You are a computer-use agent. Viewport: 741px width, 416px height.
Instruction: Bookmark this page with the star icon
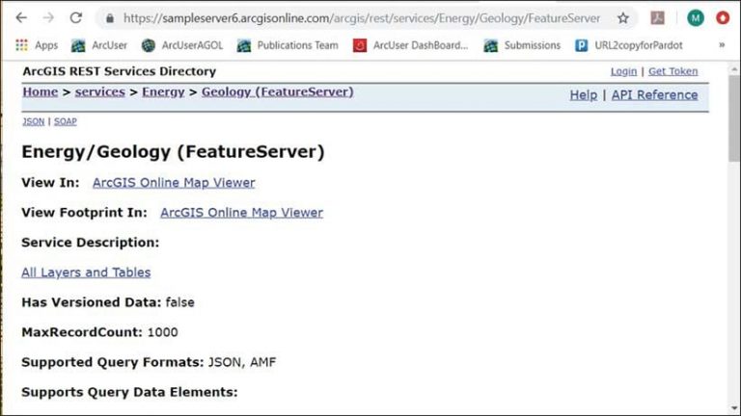[623, 18]
